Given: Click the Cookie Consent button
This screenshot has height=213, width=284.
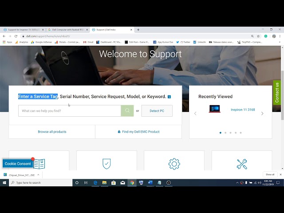Looking at the screenshot, I should click(x=18, y=164).
